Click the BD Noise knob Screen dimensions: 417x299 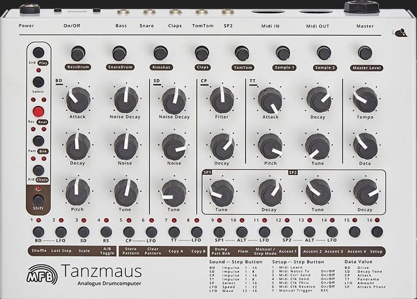126,146
